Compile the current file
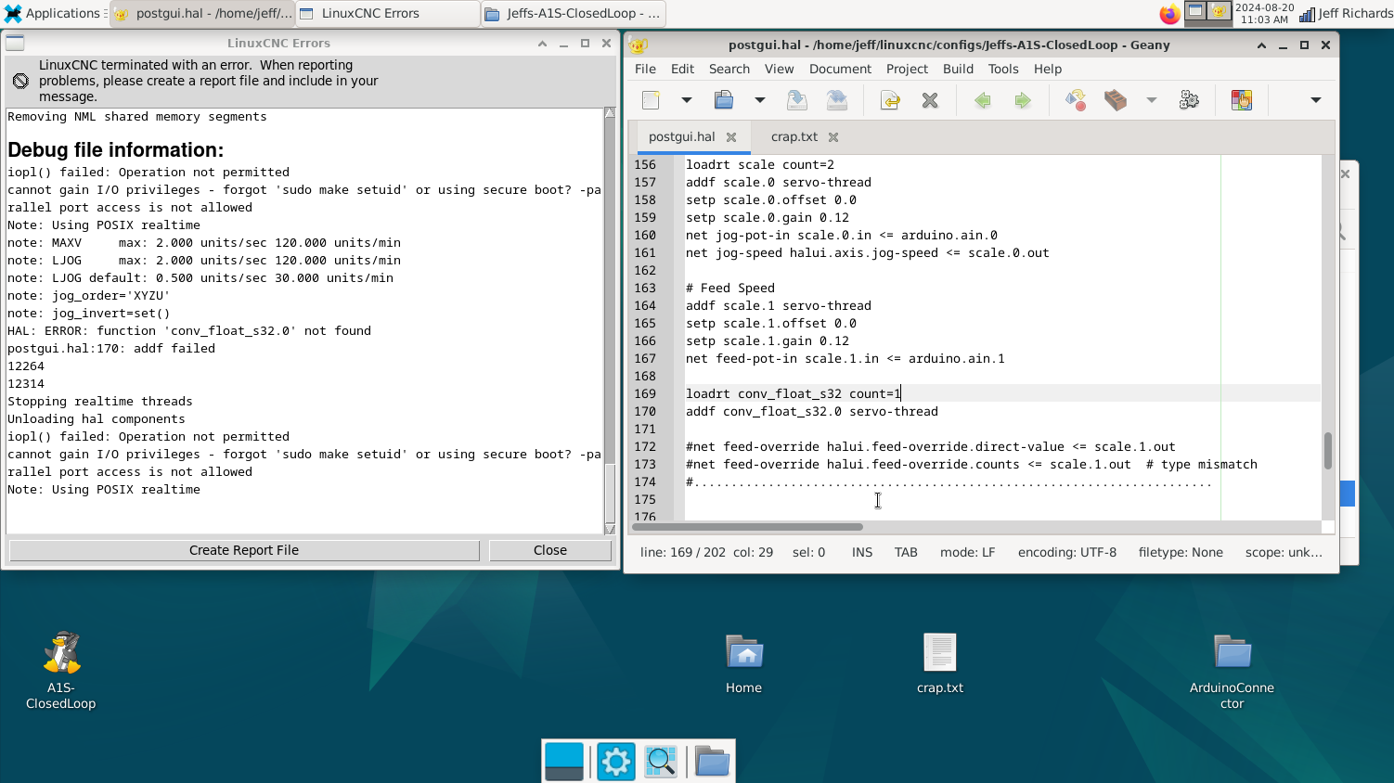The width and height of the screenshot is (1394, 783). (x=1075, y=100)
